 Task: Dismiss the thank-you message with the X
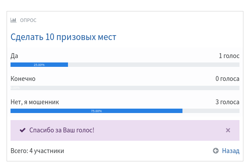click(x=228, y=130)
